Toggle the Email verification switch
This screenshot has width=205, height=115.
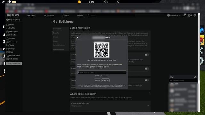[x=147, y=69]
